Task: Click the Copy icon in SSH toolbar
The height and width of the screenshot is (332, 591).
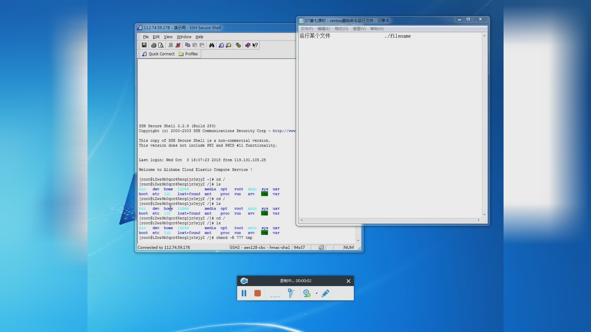Action: tap(188, 45)
